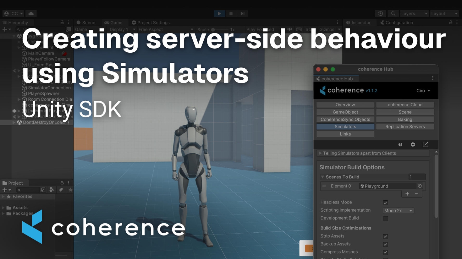
Task: Click the Baking button
Action: tap(405, 119)
